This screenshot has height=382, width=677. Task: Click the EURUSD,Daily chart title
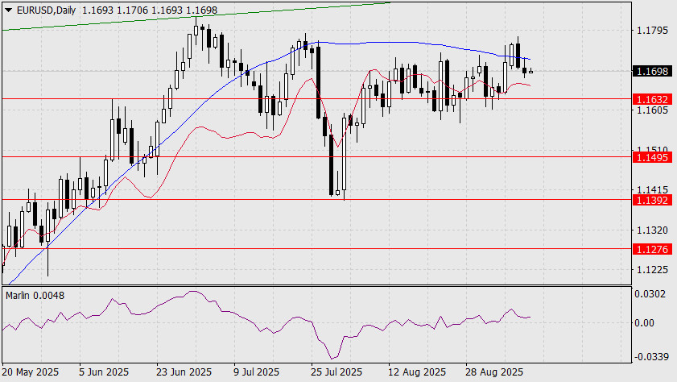point(46,10)
